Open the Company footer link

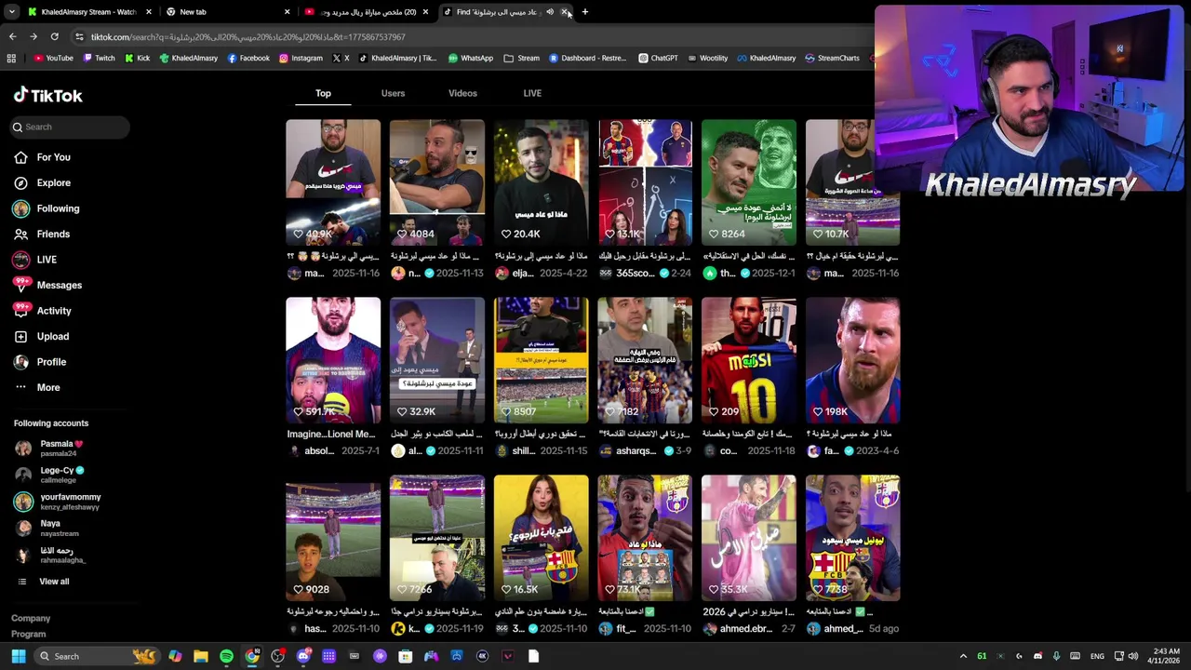(31, 618)
